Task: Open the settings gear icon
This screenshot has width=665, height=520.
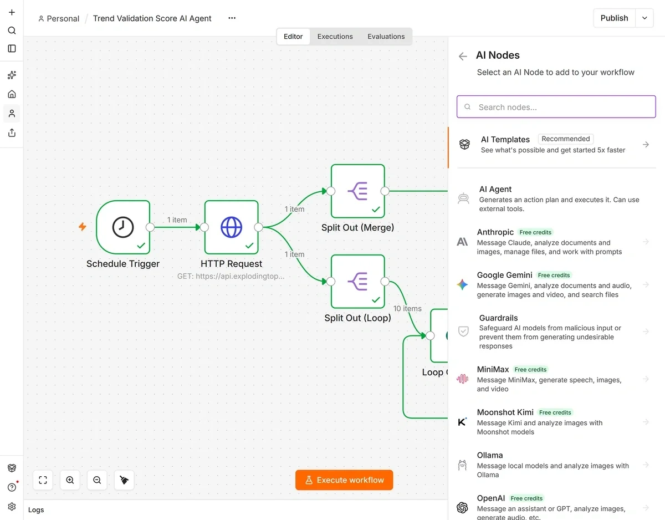Action: click(12, 507)
